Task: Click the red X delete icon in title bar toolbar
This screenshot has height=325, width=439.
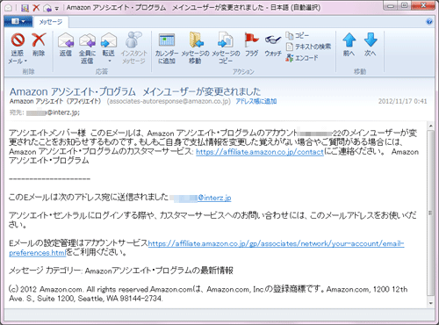Action: click(36, 8)
